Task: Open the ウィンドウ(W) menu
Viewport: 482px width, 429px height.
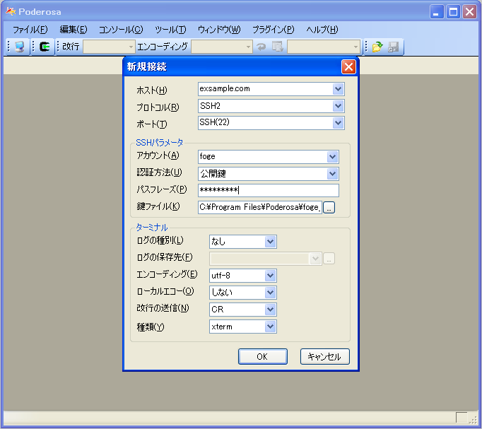Action: point(219,30)
